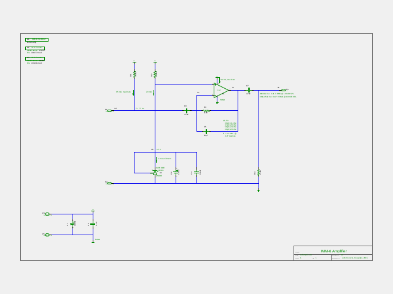Select the polarized capacitor beside the zener
Image resolution: width=393 pixels, height=294 pixels.
(176, 172)
